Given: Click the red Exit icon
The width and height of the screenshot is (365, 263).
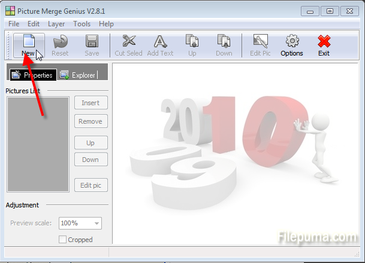Looking at the screenshot, I should click(x=324, y=41).
